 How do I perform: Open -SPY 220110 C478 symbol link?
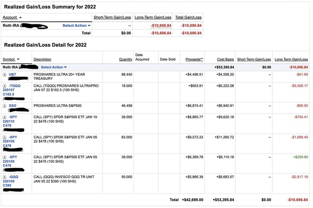tap(10, 121)
